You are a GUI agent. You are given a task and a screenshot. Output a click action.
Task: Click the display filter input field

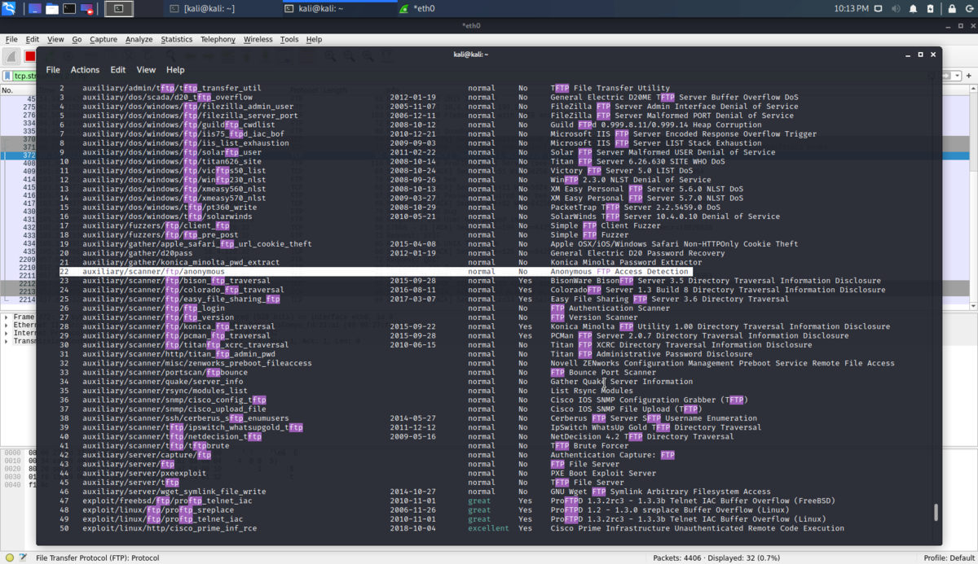coord(25,76)
